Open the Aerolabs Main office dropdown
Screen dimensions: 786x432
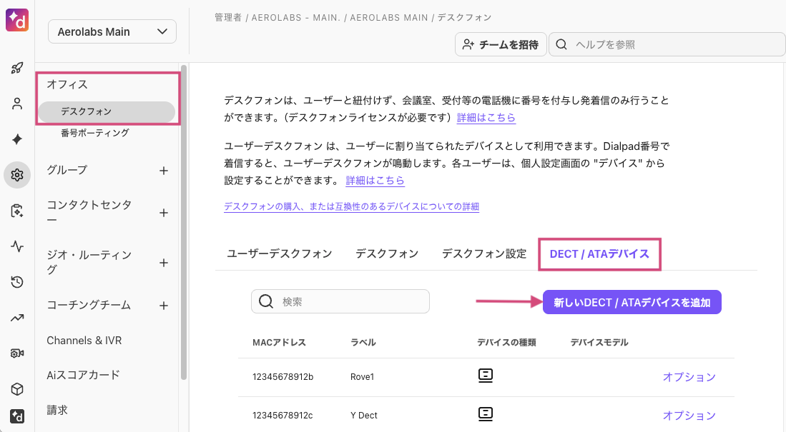(112, 32)
